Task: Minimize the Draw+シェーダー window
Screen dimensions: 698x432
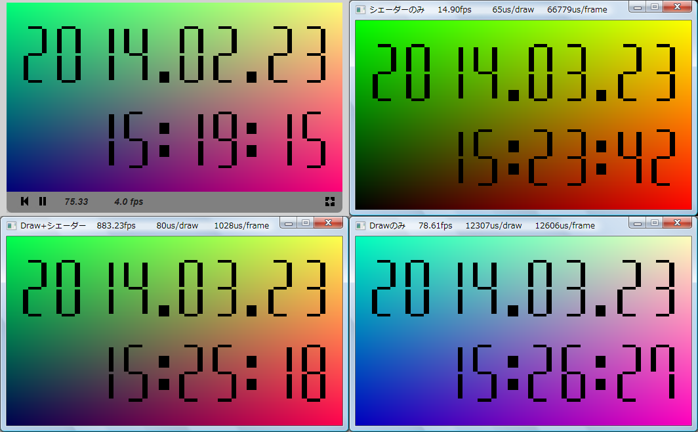Action: pos(289,223)
